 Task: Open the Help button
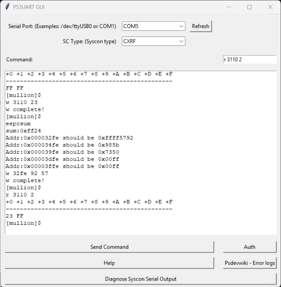click(109, 263)
